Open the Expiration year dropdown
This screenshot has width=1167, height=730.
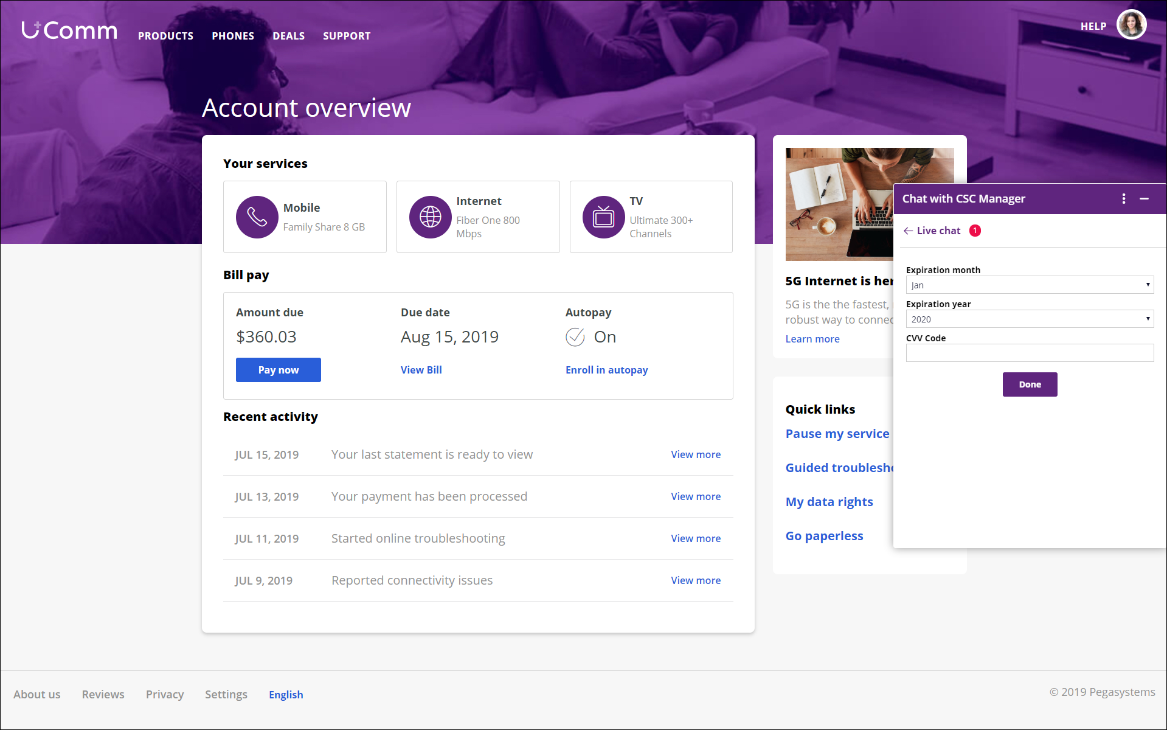pyautogui.click(x=1029, y=319)
